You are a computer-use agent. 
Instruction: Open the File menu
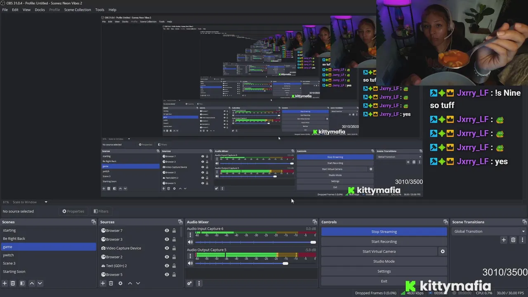[x=5, y=9]
